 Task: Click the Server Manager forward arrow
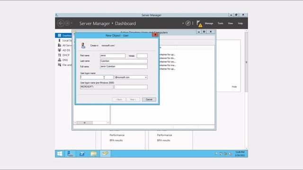[67, 23]
